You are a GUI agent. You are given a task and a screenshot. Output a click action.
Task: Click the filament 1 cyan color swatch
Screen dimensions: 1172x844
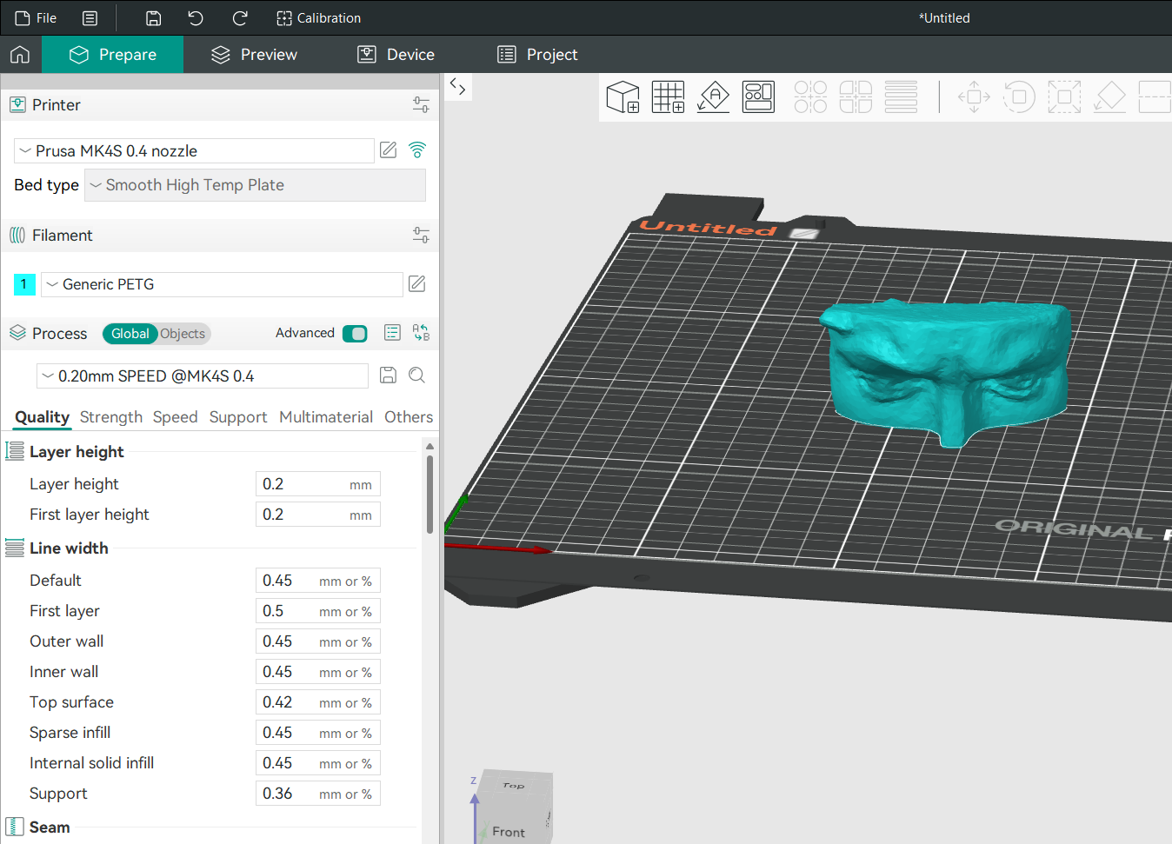24,284
